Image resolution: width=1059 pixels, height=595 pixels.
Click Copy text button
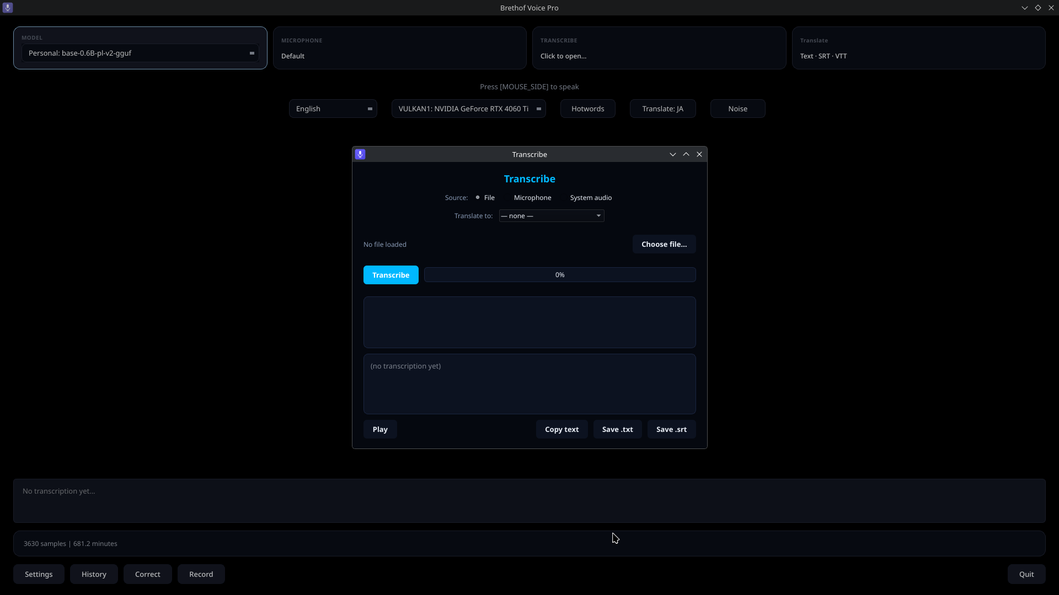click(x=562, y=429)
